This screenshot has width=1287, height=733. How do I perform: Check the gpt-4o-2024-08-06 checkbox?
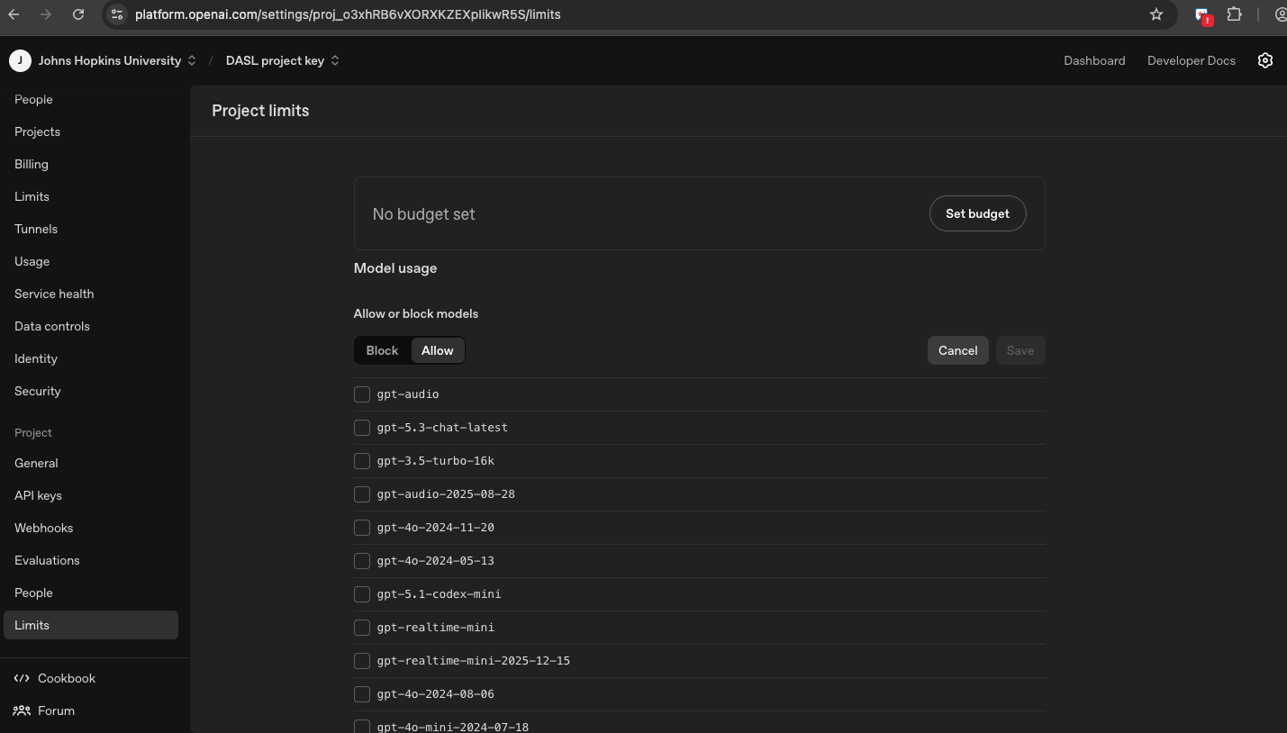coord(362,694)
